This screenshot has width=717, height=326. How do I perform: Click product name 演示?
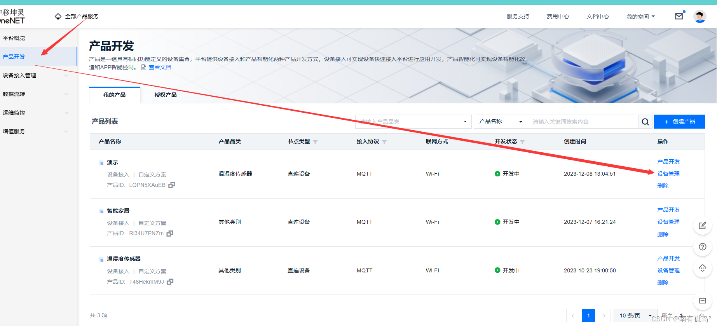(x=113, y=162)
